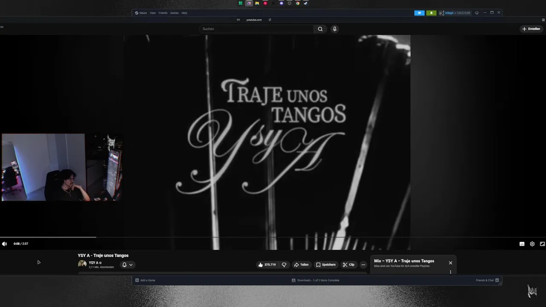Toggle the notification bell for YSY A

click(x=125, y=265)
